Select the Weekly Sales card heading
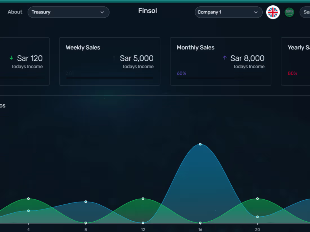Viewport: 310px width, 232px height. pyautogui.click(x=83, y=48)
